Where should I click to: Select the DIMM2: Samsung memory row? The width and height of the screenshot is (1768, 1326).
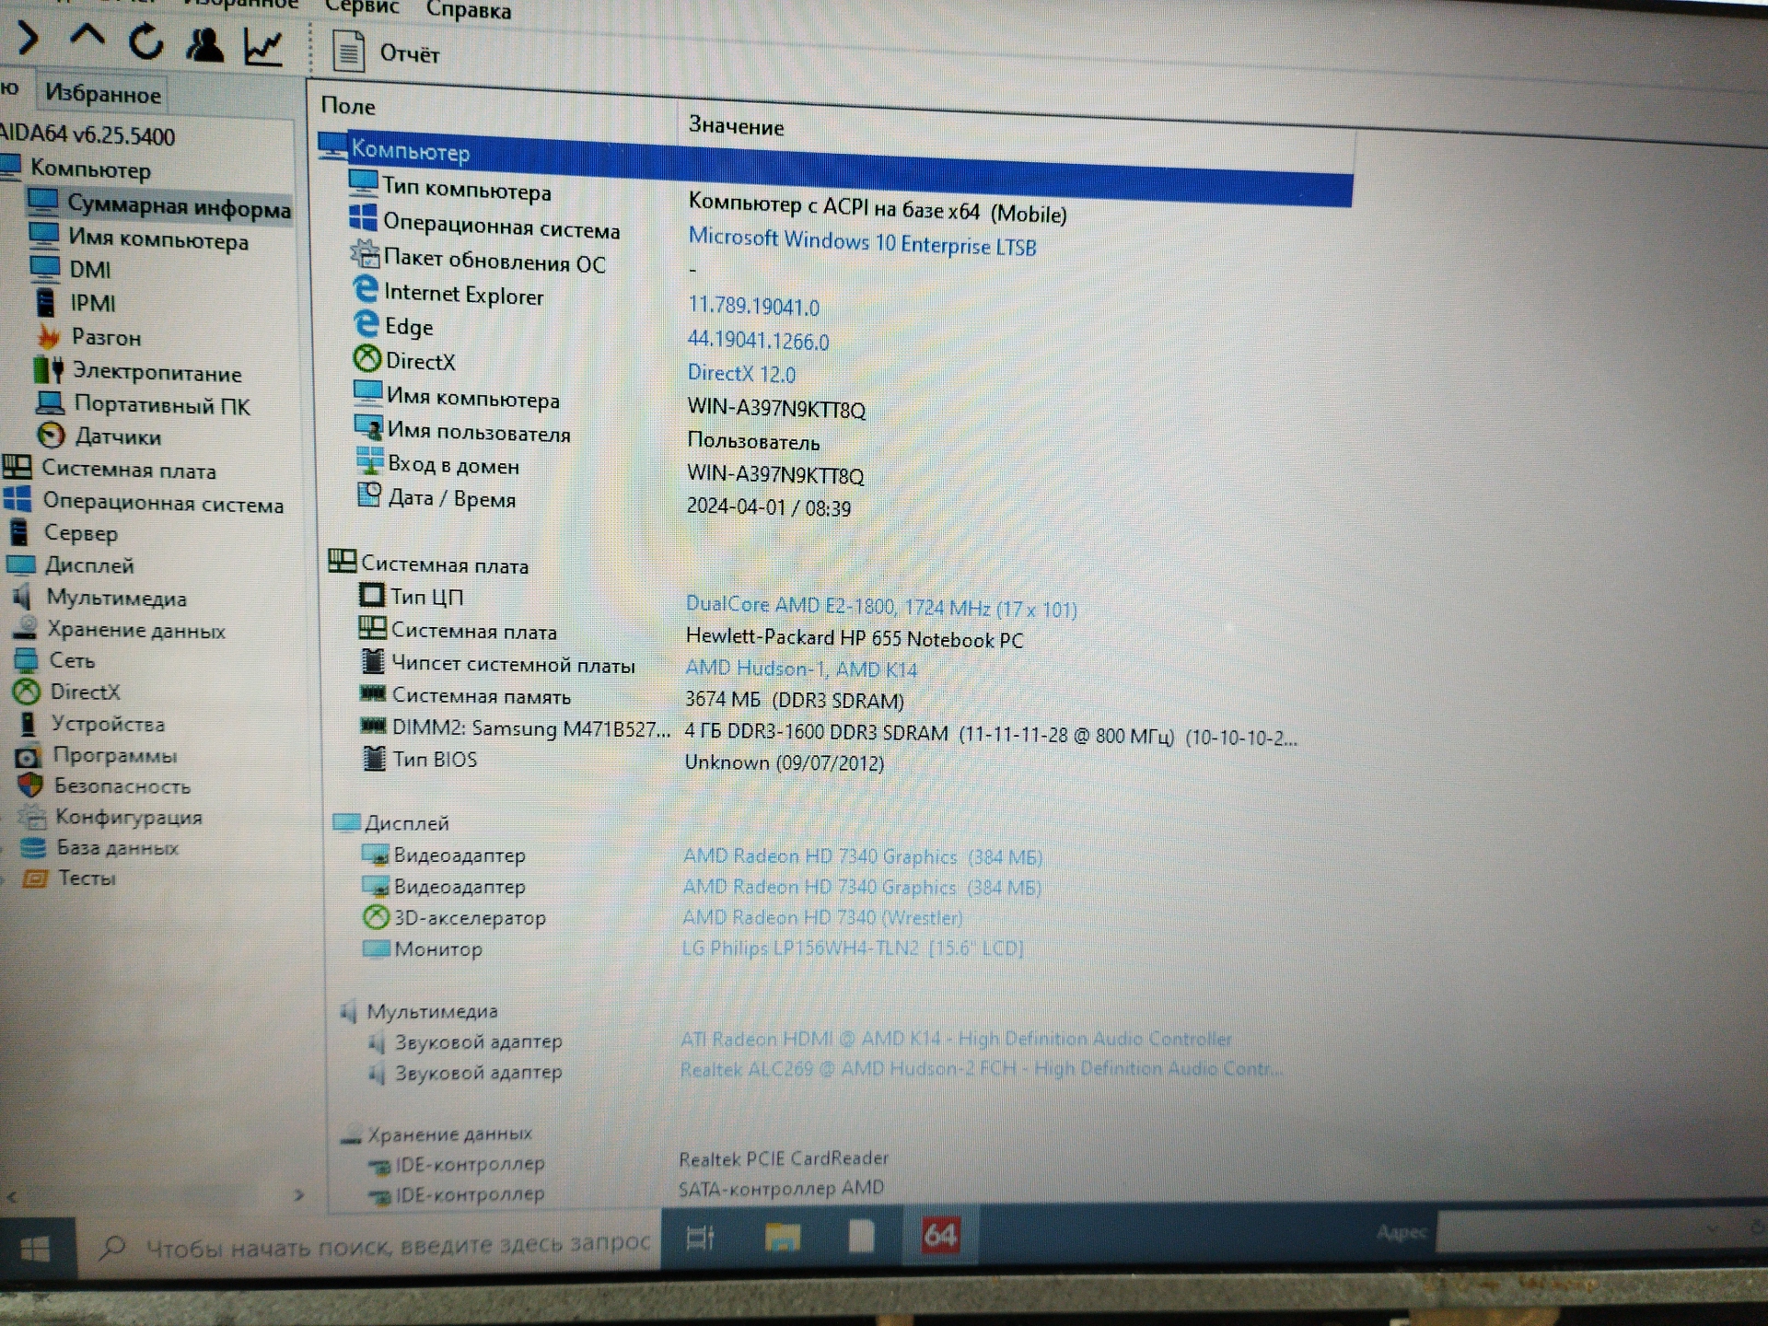click(827, 732)
